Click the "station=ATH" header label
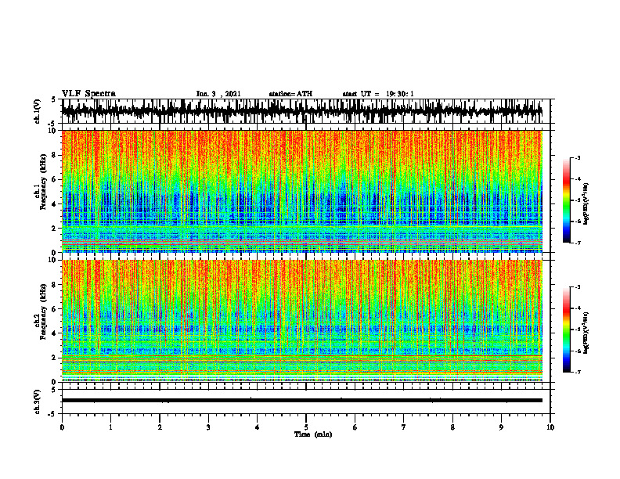 click(290, 94)
